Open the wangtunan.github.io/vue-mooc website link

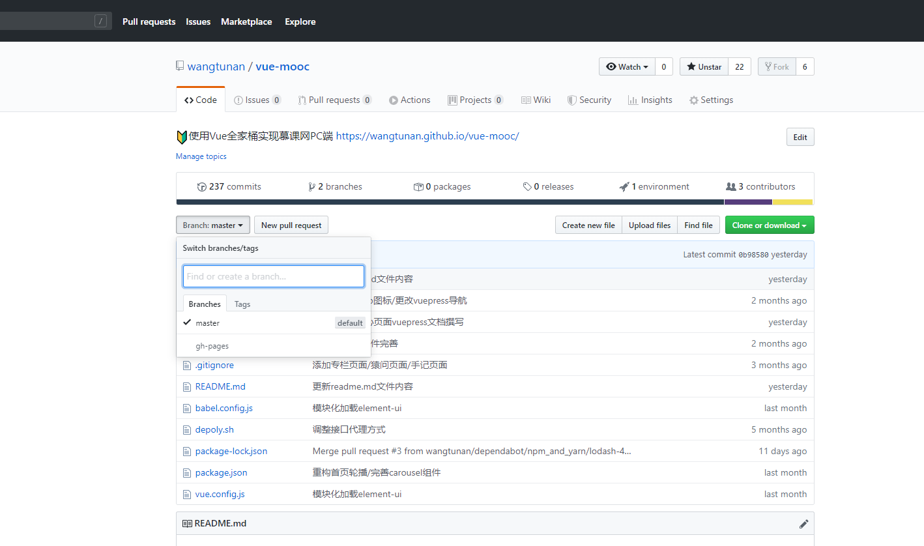[427, 136]
